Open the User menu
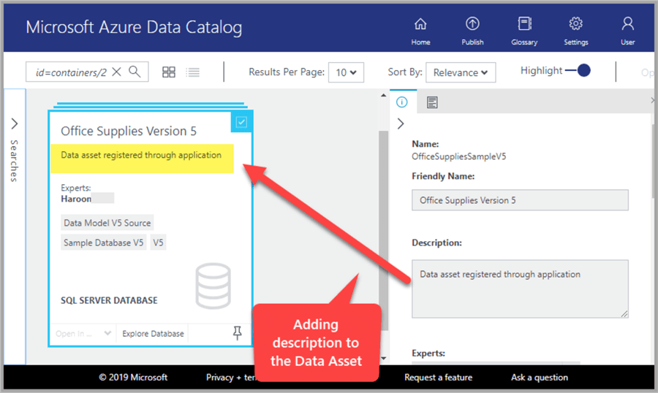Screen dimensions: 658x393 click(x=628, y=31)
